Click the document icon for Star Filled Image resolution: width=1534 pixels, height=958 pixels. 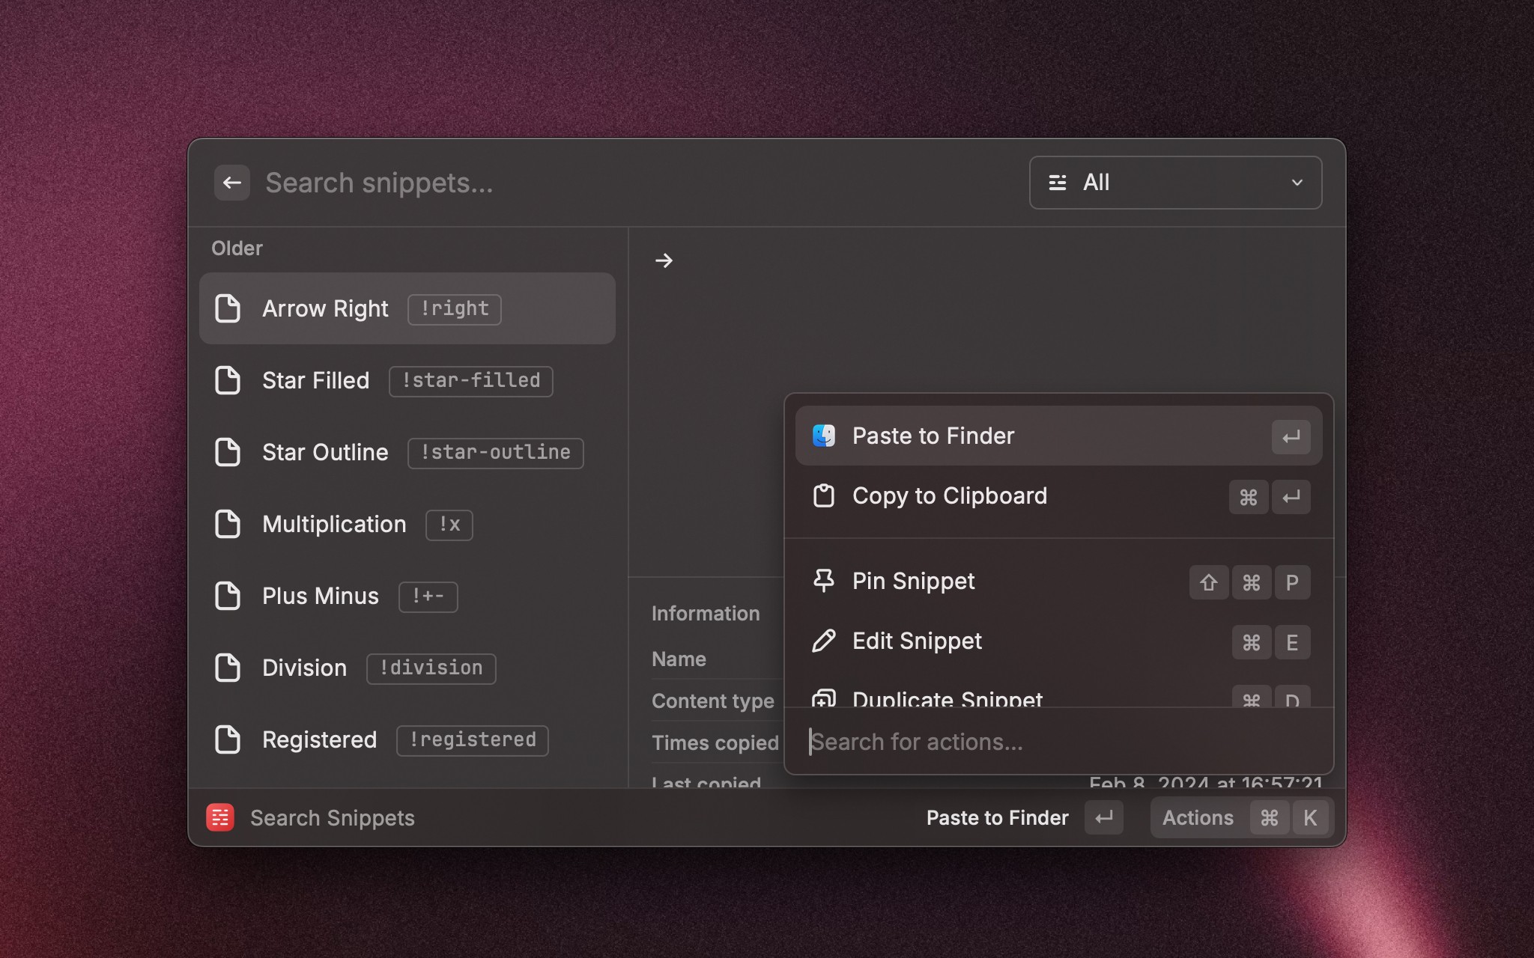[228, 380]
